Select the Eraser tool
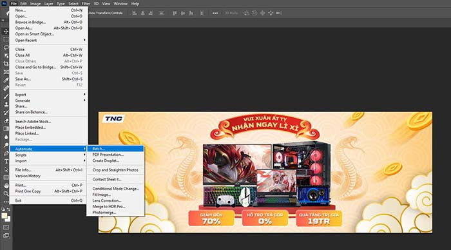Screen dimensions: 451x250 (x=6, y=121)
